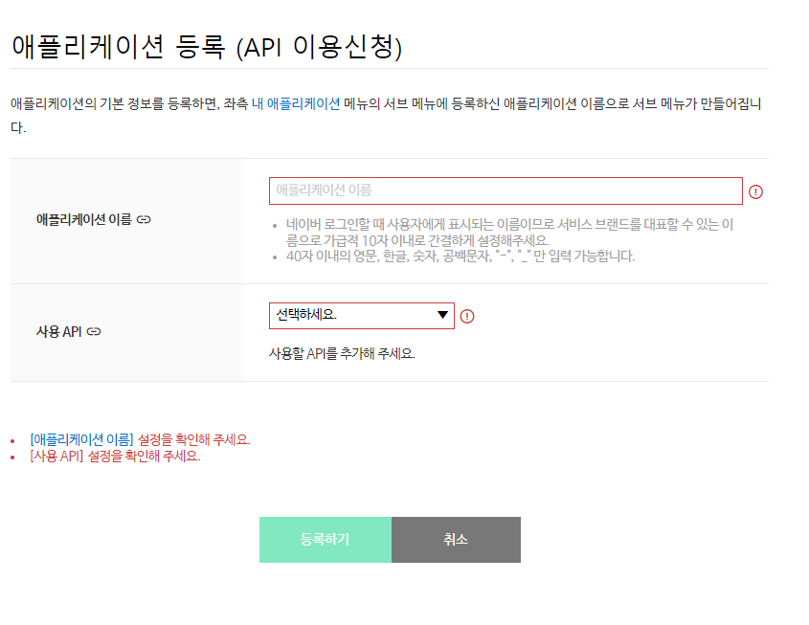The image size is (809, 625).
Task: Click the error icon beside the API dropdown
Action: [x=467, y=316]
